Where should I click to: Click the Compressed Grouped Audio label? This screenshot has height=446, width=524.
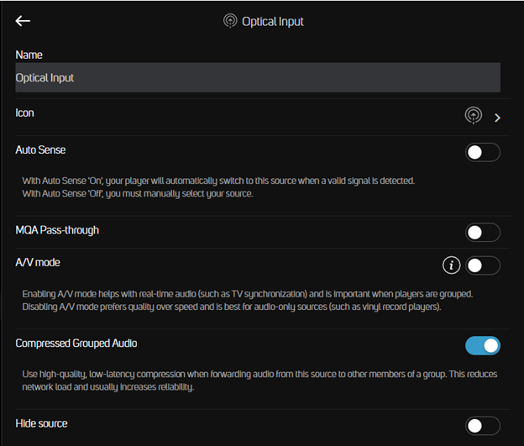tap(76, 344)
